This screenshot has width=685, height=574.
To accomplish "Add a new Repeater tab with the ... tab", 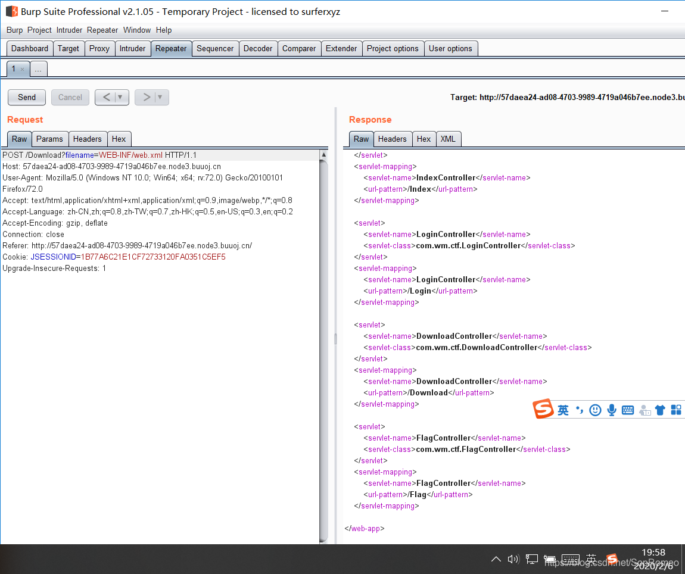I will pos(39,69).
